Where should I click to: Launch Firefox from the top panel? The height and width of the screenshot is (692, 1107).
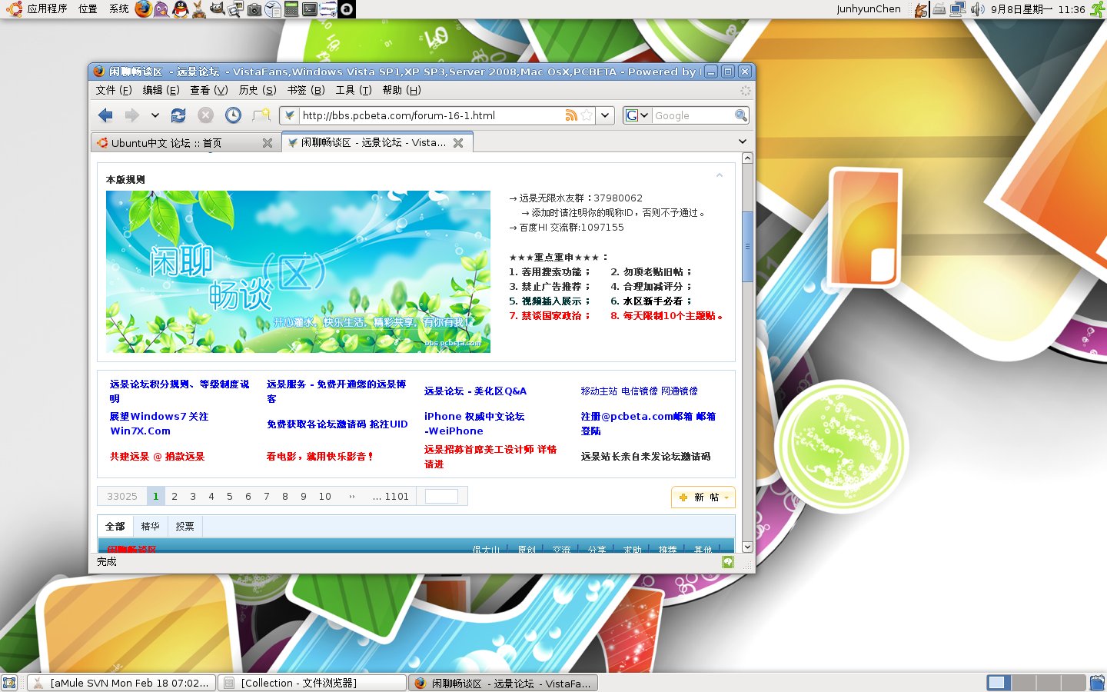(143, 9)
